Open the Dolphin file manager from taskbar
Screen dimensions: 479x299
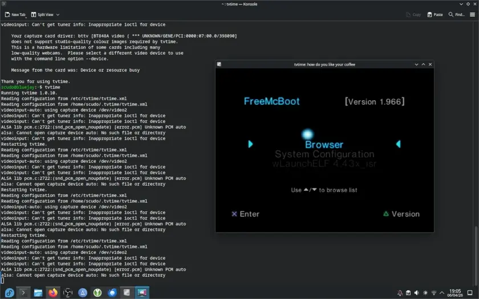38,293
